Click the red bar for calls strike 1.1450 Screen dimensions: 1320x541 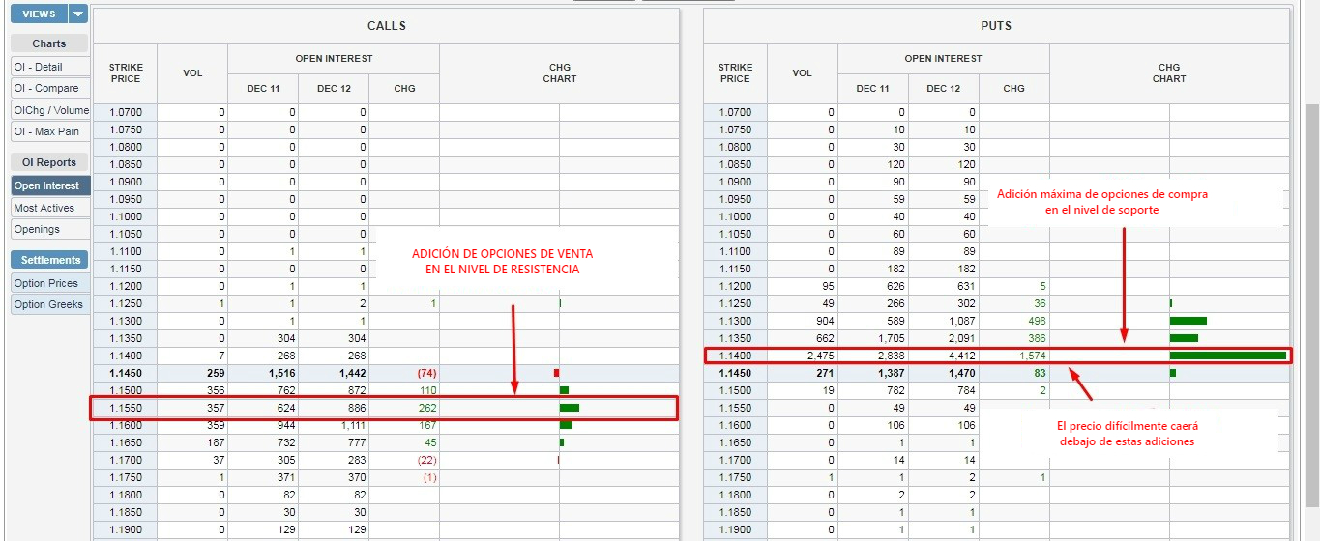pos(556,373)
